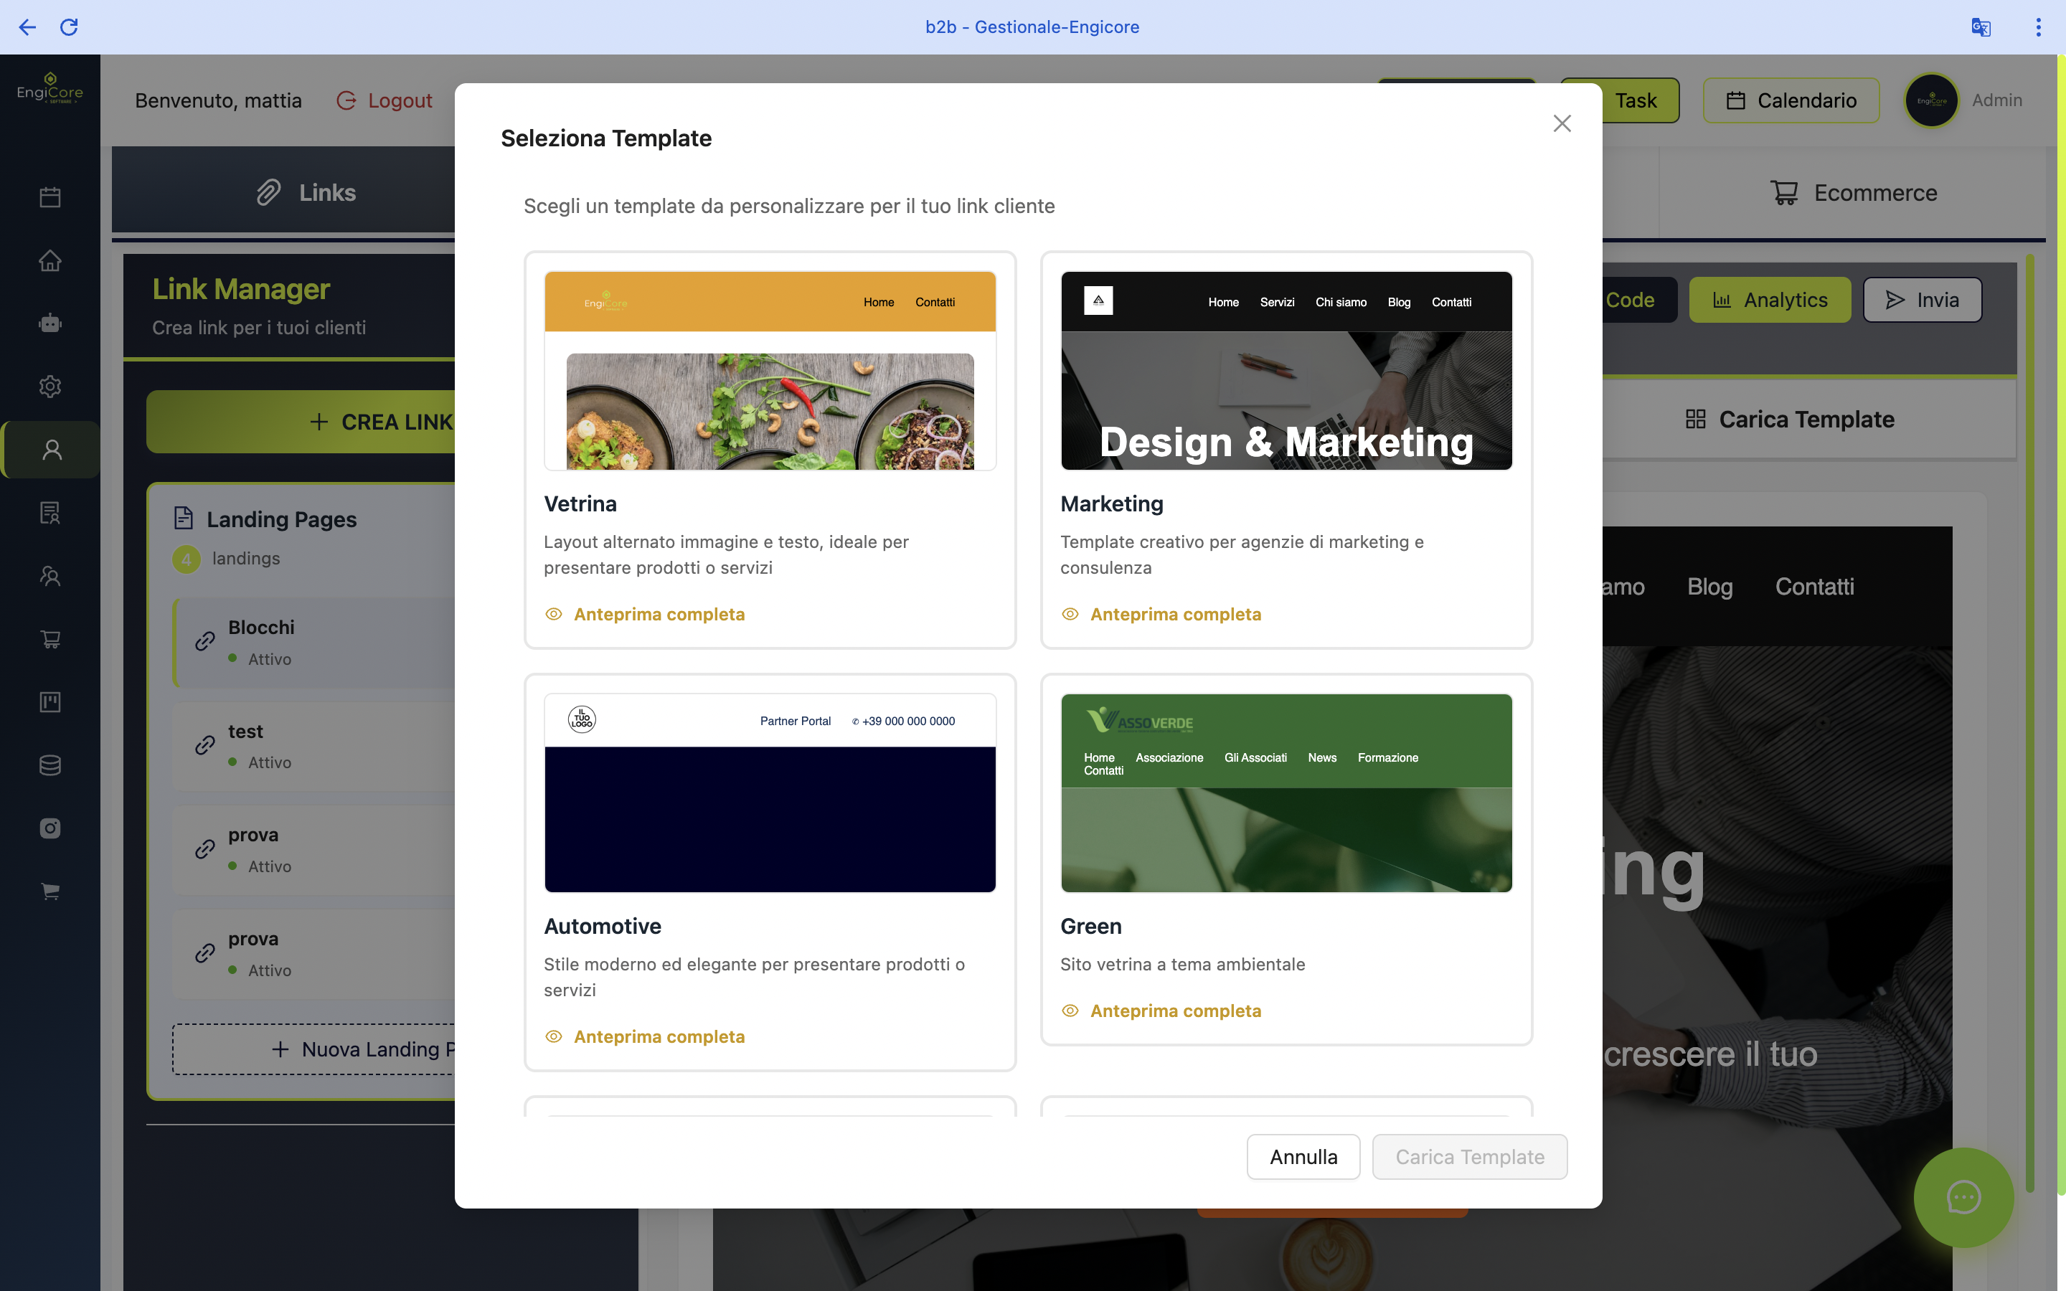The image size is (2066, 1291).
Task: Click the Marketing template title
Action: point(1111,503)
